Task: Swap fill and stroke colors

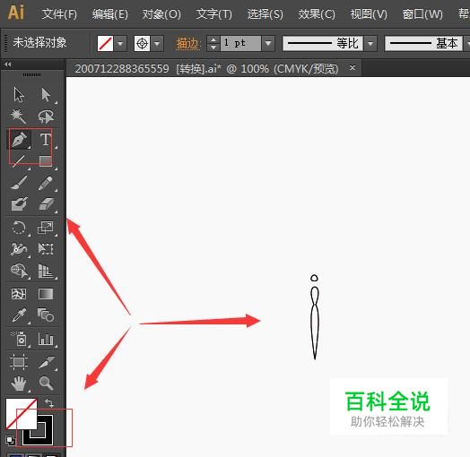Action: pyautogui.click(x=49, y=403)
